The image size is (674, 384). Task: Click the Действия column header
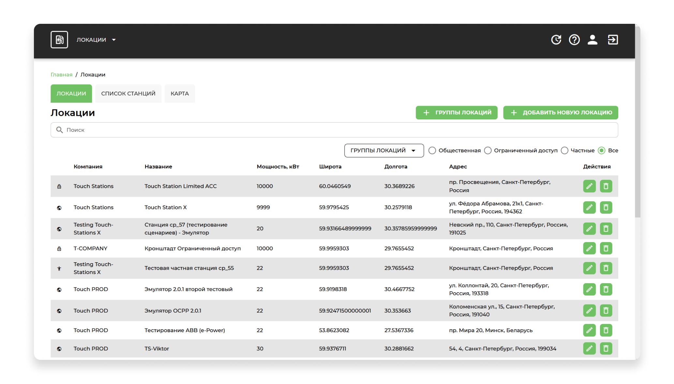(597, 167)
